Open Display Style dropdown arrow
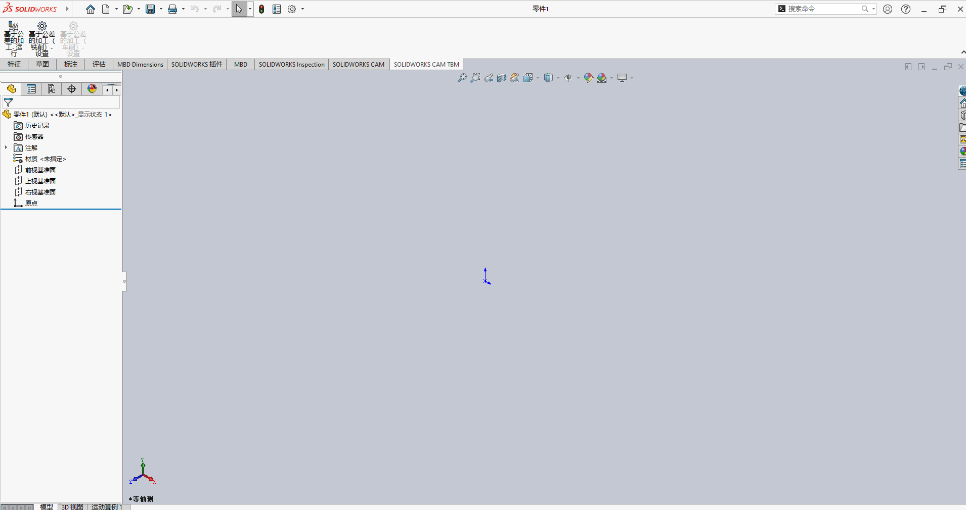Screen dimensions: 966x510 [558, 78]
